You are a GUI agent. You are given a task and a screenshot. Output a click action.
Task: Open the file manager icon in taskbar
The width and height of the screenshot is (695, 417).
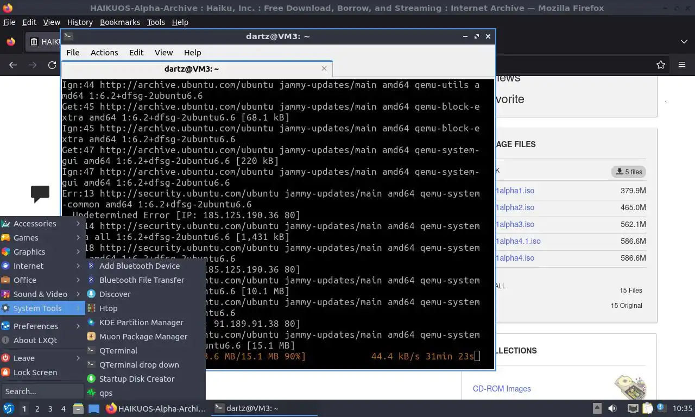point(78,408)
